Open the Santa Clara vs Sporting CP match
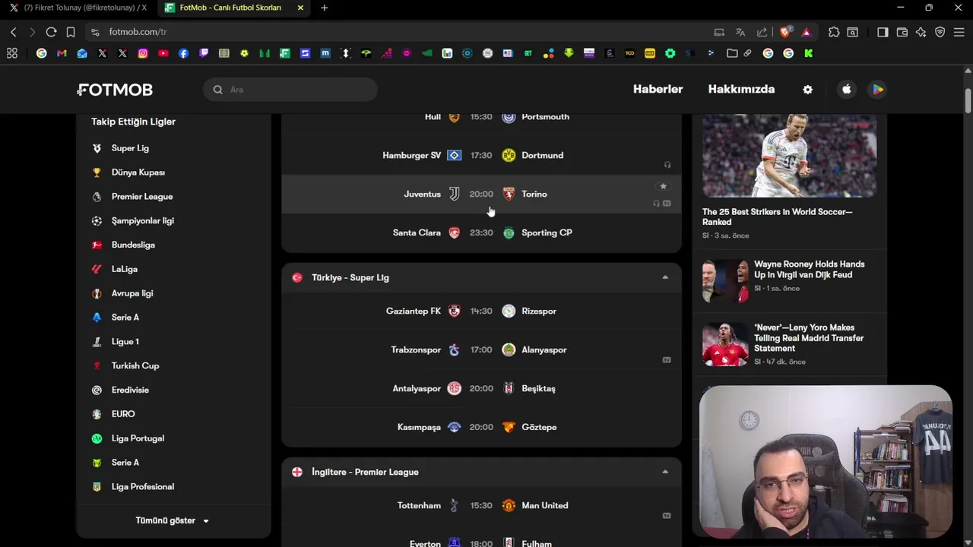 click(x=481, y=232)
